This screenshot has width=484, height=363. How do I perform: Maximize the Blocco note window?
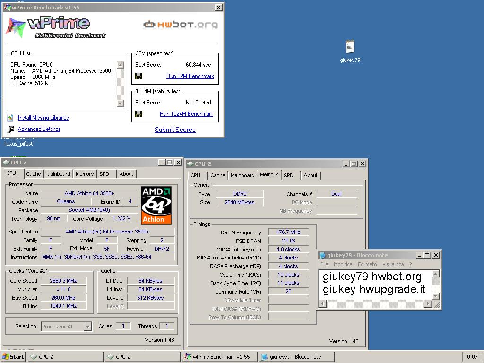(x=427, y=255)
